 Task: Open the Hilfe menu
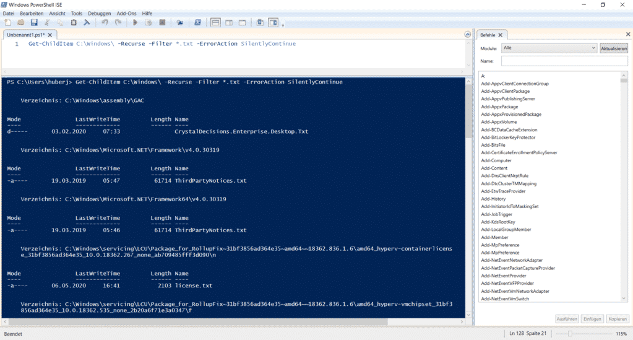click(x=147, y=14)
